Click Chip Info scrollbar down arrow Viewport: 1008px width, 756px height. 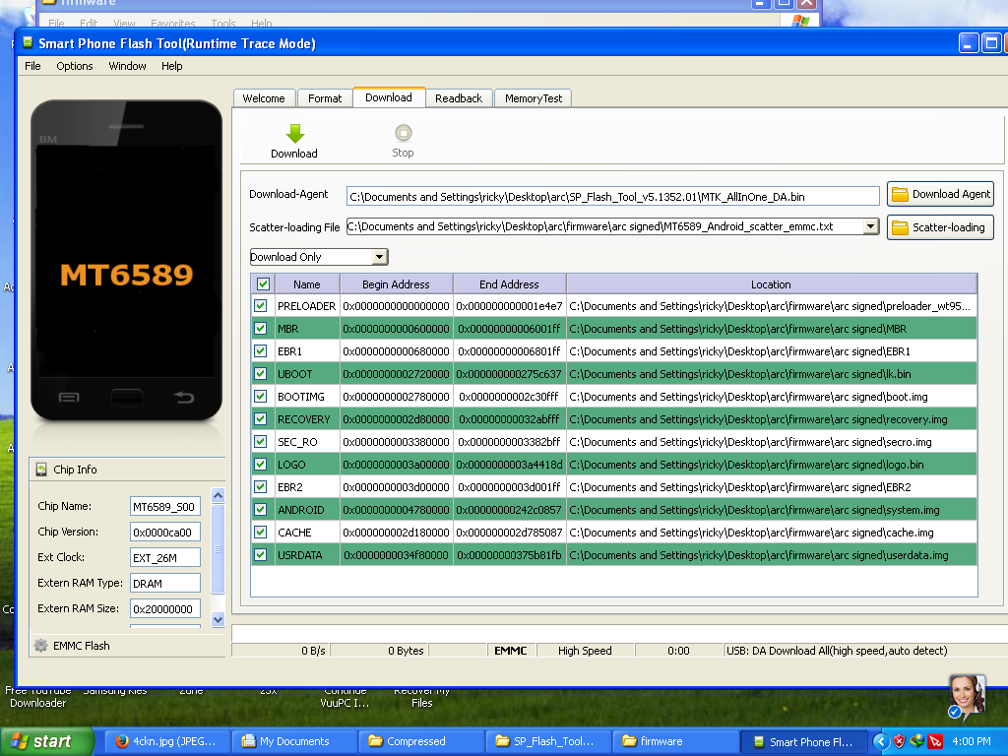point(218,620)
